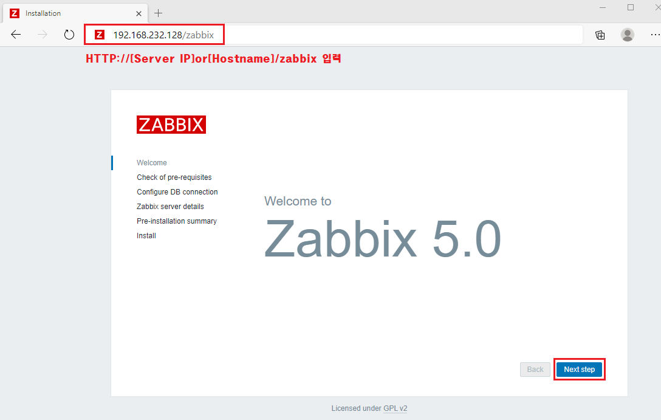661x420 pixels.
Task: Click the browser Forward arrow
Action: [x=42, y=35]
